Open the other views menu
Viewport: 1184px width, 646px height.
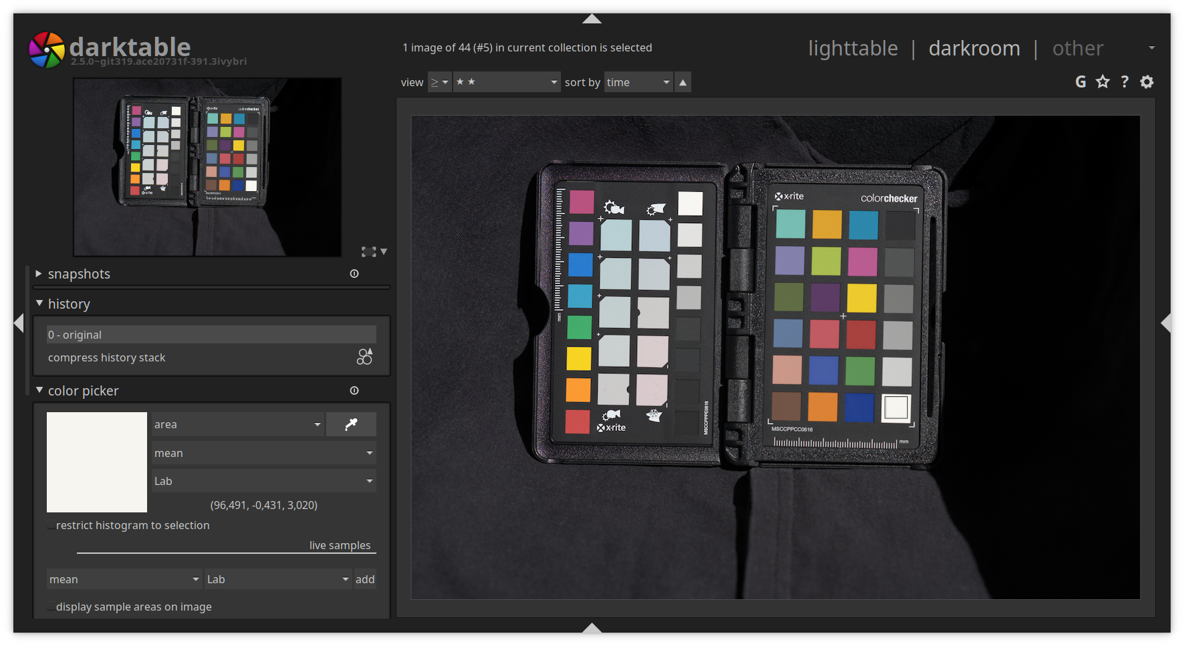pos(1078,48)
